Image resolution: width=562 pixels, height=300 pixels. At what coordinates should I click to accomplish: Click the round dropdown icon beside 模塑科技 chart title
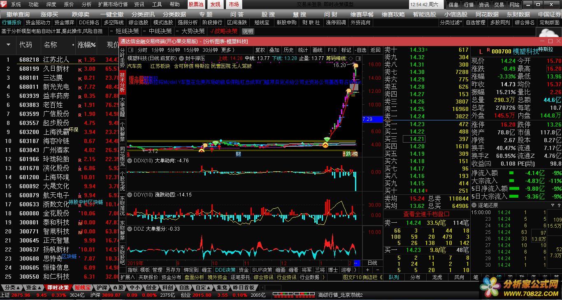coord(181,58)
